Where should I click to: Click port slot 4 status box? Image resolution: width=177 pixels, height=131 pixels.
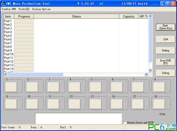(74, 87)
